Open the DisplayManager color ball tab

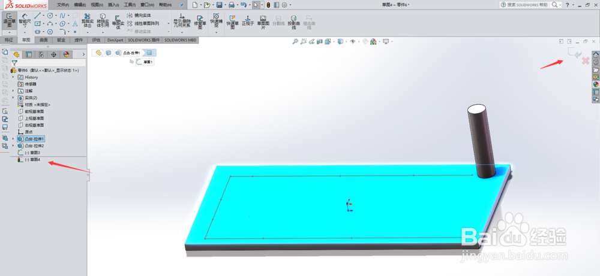coord(66,54)
